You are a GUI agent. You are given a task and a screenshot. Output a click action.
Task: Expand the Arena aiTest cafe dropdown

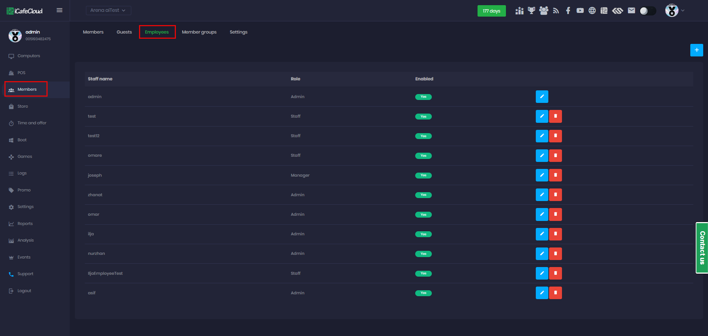point(108,10)
